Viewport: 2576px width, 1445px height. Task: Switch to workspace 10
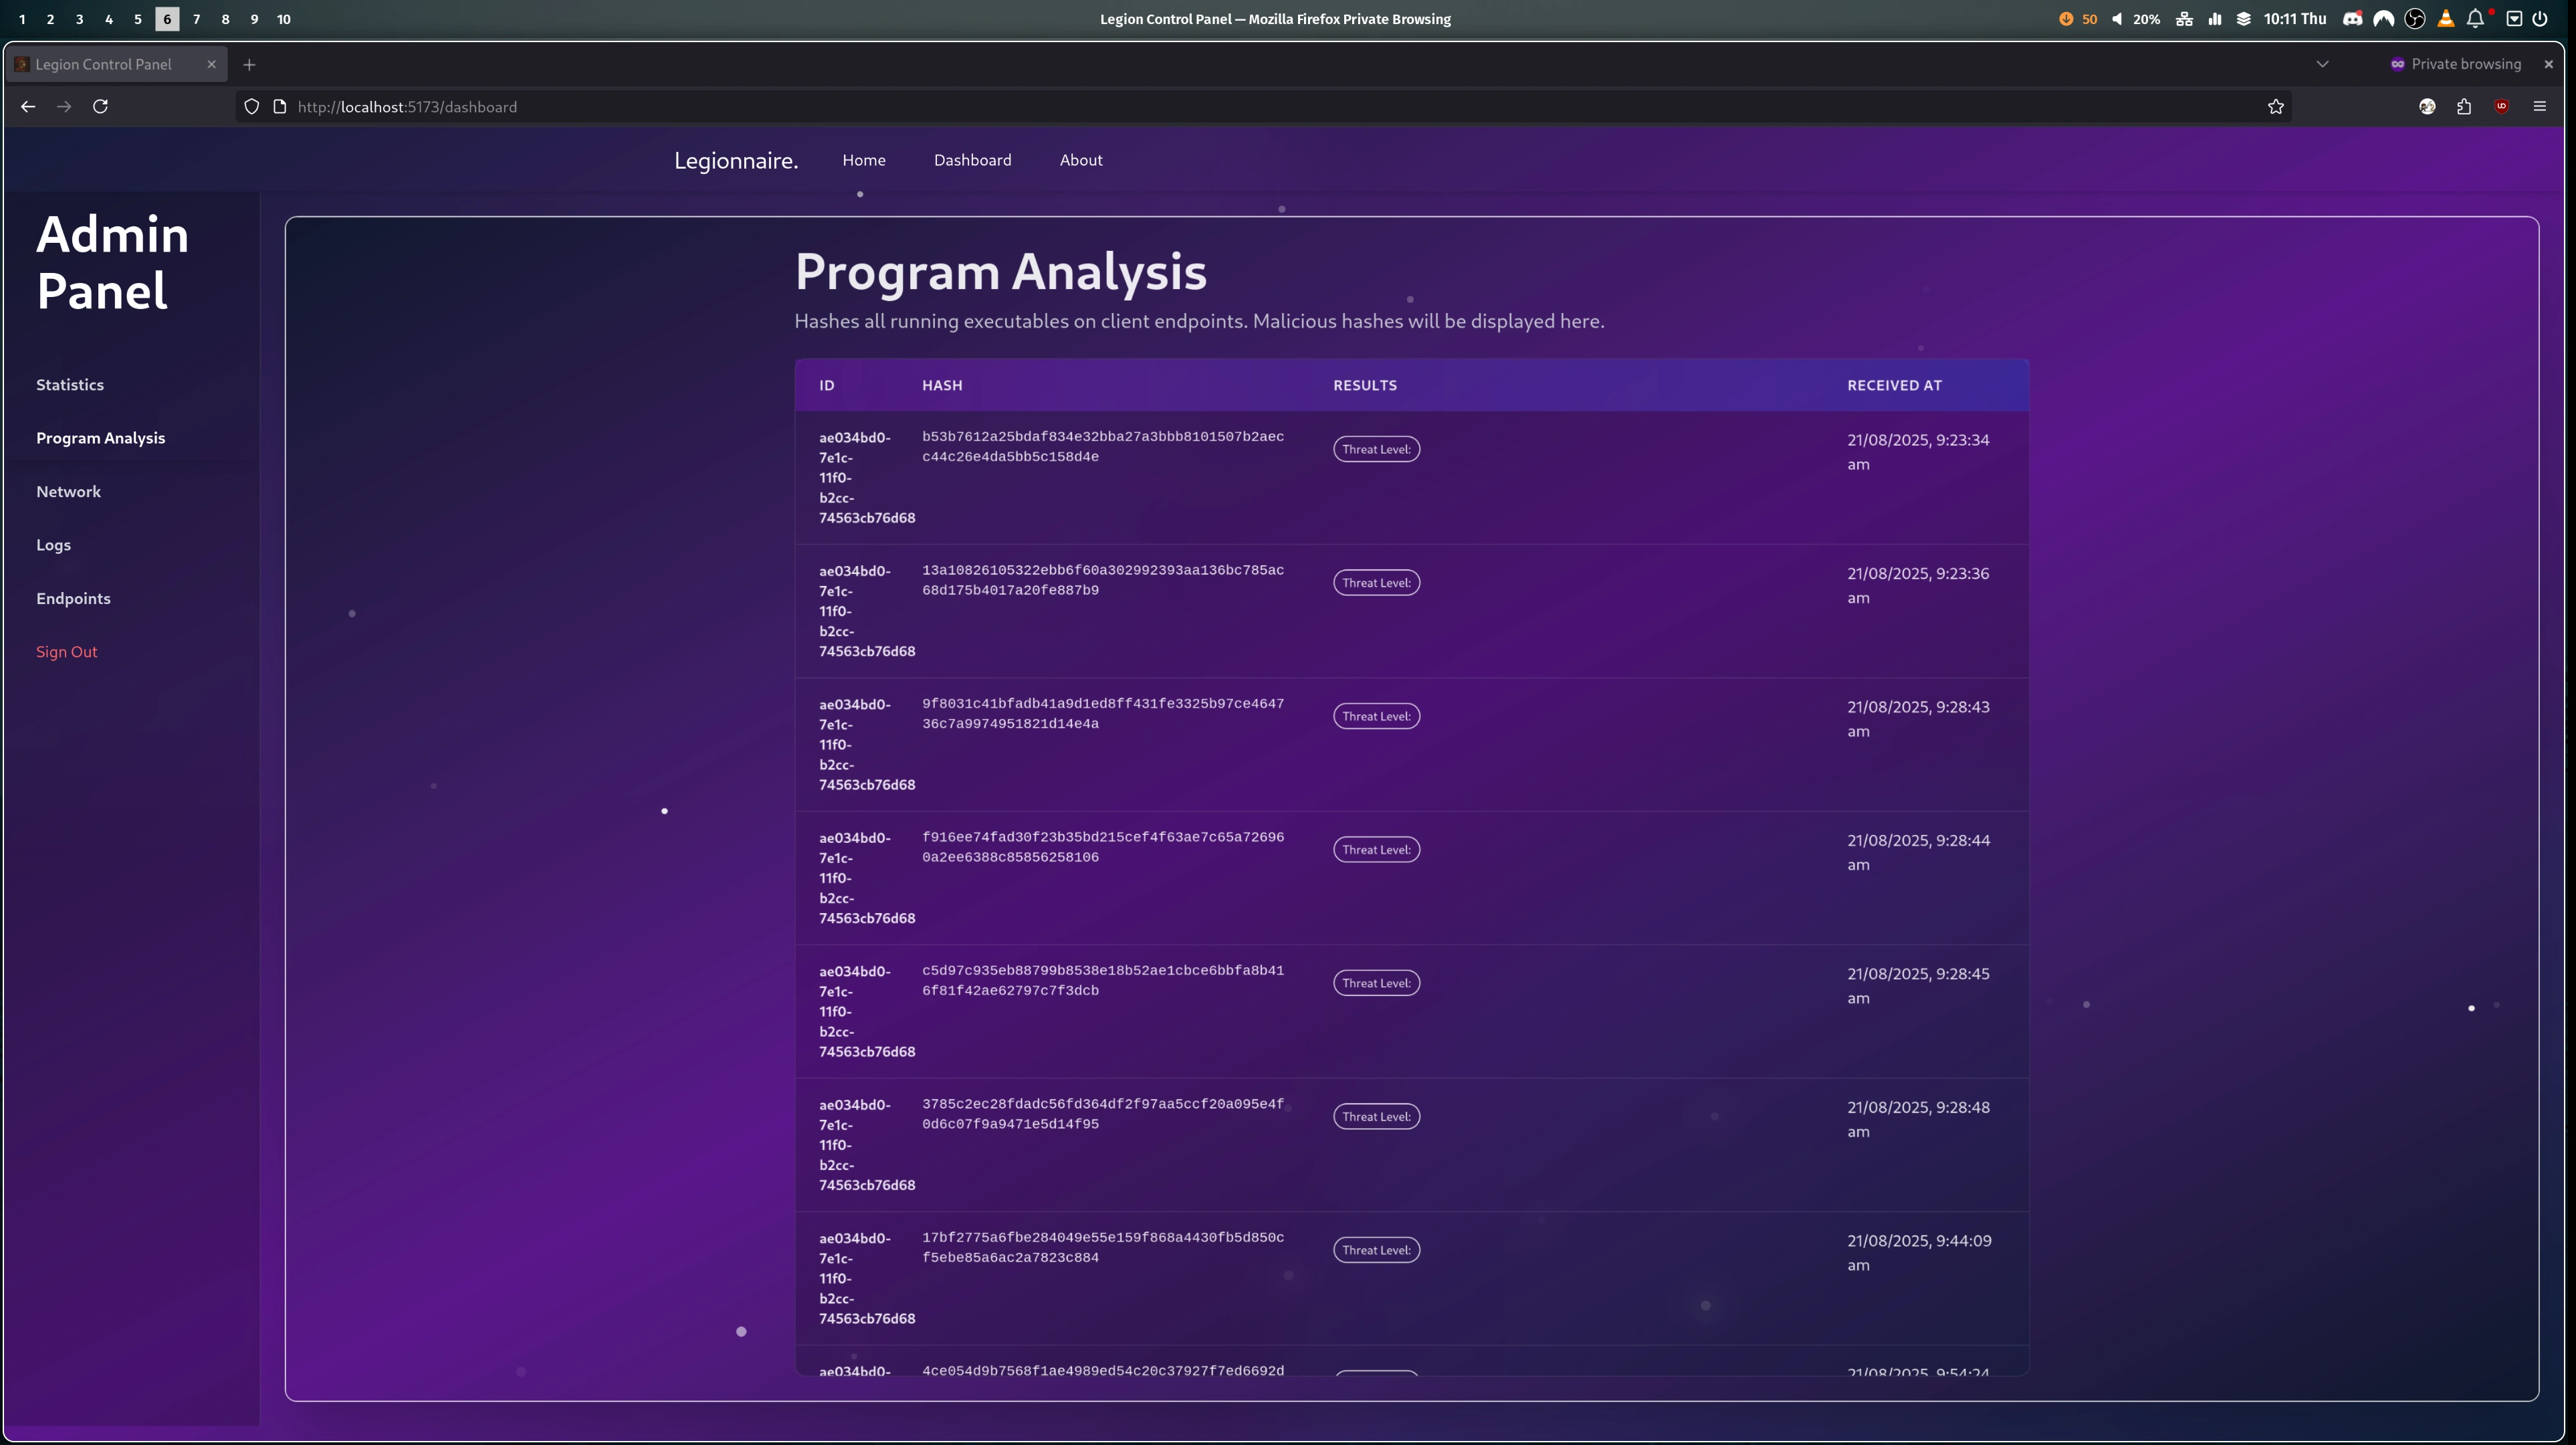click(284, 19)
